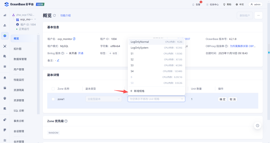Click the 确定 button for zone1
The height and width of the screenshot is (143, 270).
pyautogui.click(x=222, y=99)
